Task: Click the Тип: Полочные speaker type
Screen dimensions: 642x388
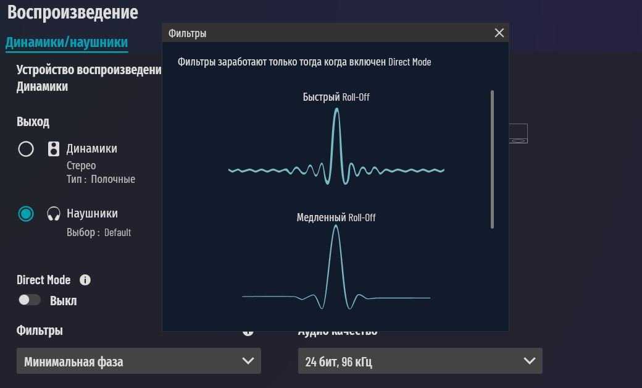Action: [x=101, y=179]
